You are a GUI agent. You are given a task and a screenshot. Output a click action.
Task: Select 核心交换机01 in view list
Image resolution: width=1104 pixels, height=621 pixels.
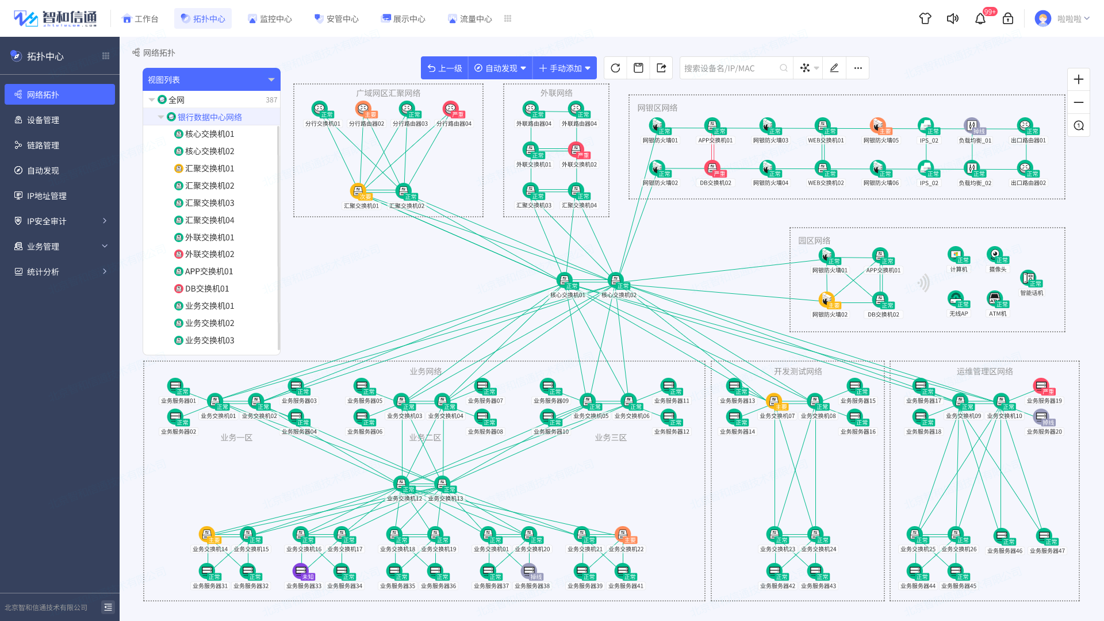pos(210,134)
